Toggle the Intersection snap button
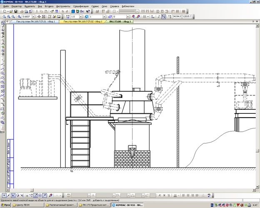This screenshot has width=260, height=208. (13, 195)
